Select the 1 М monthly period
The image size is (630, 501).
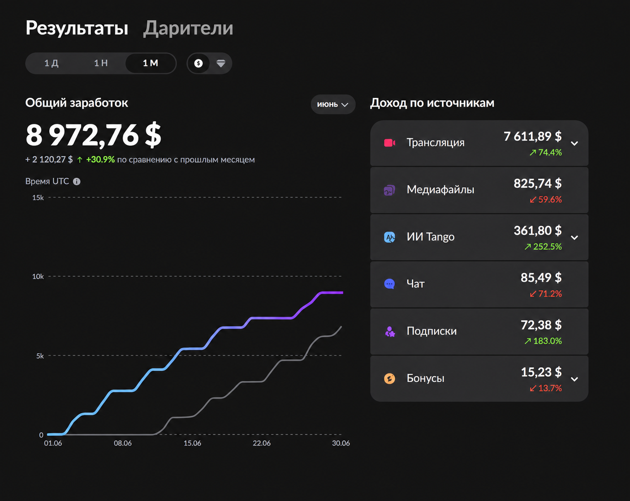coord(151,63)
